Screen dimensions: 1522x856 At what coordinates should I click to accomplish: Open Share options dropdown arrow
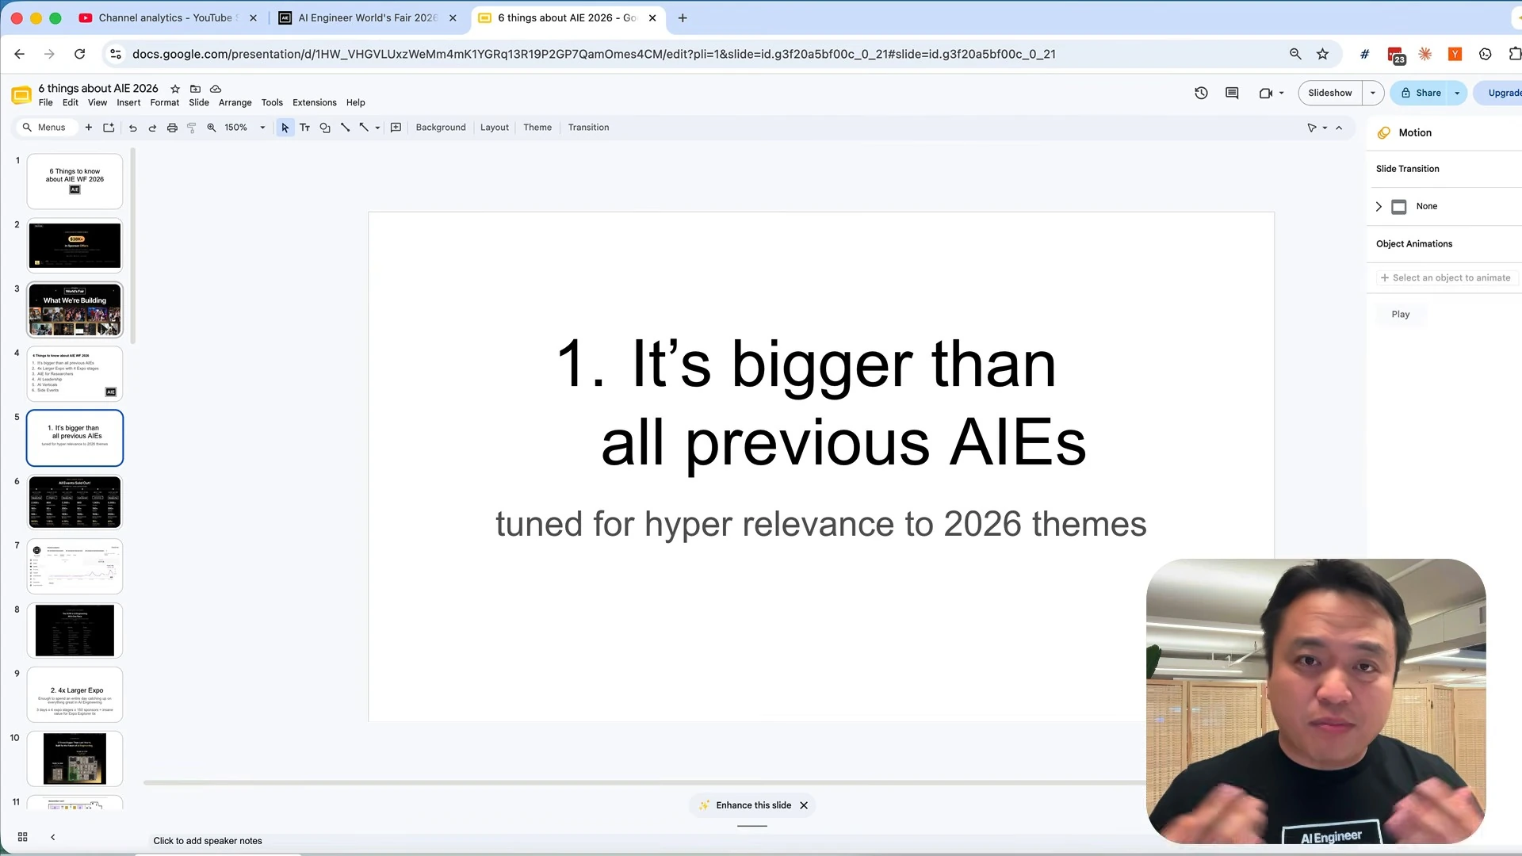1457,93
